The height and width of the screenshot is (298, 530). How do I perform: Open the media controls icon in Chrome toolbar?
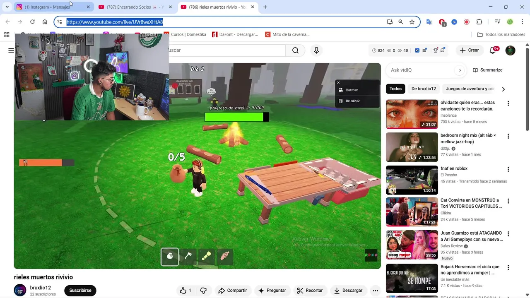pos(497,22)
